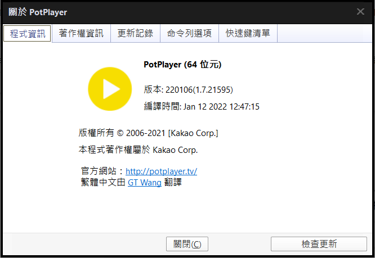Click the yellow PotPlayer logo icon
This screenshot has width=375, height=258.
coord(110,89)
